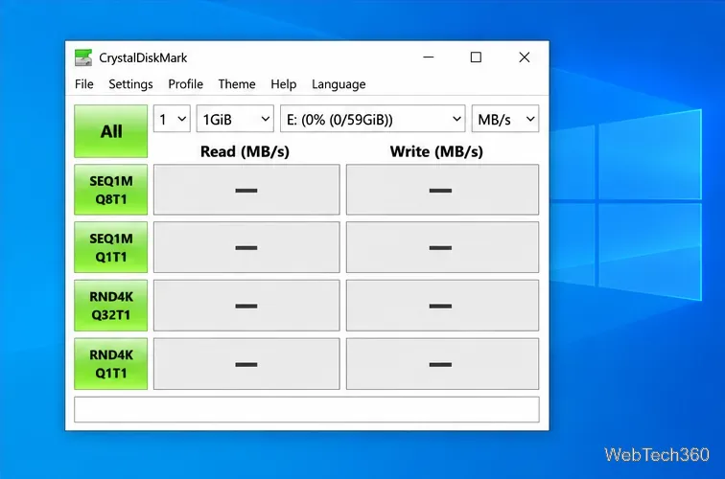Viewport: 725px width, 479px height.
Task: Click the RND4K Q1T1 write result cell
Action: coord(442,363)
